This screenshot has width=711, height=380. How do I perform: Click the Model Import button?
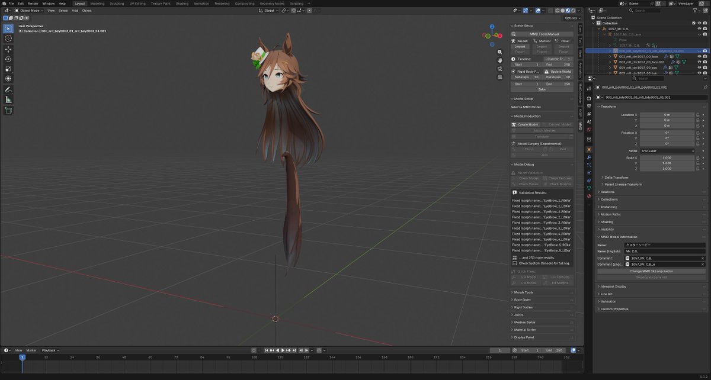point(520,46)
